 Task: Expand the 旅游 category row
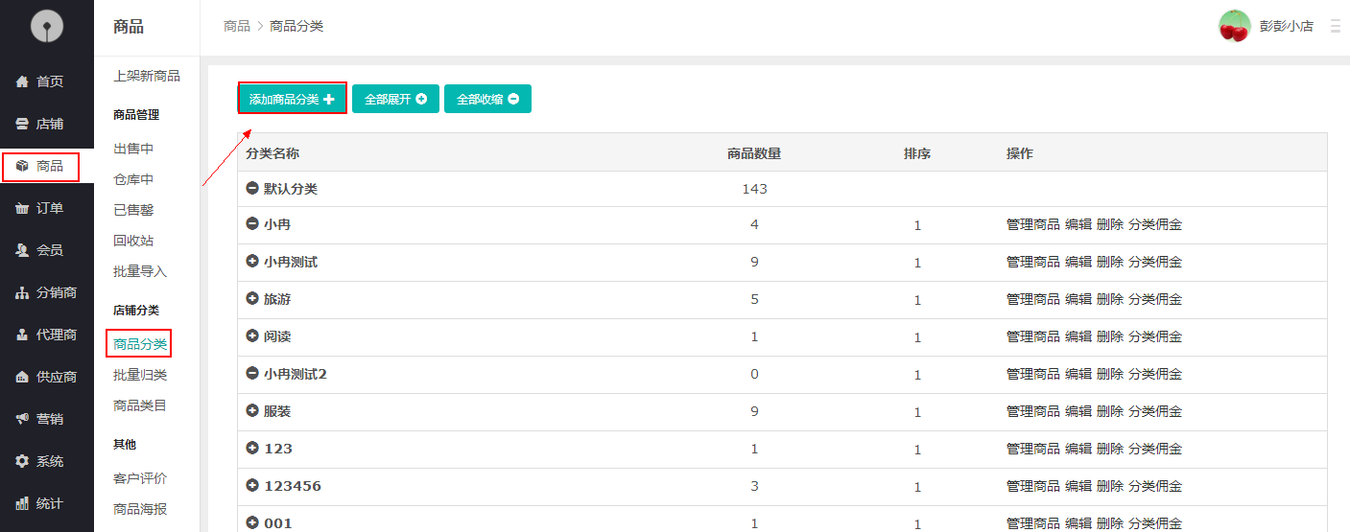coord(252,299)
